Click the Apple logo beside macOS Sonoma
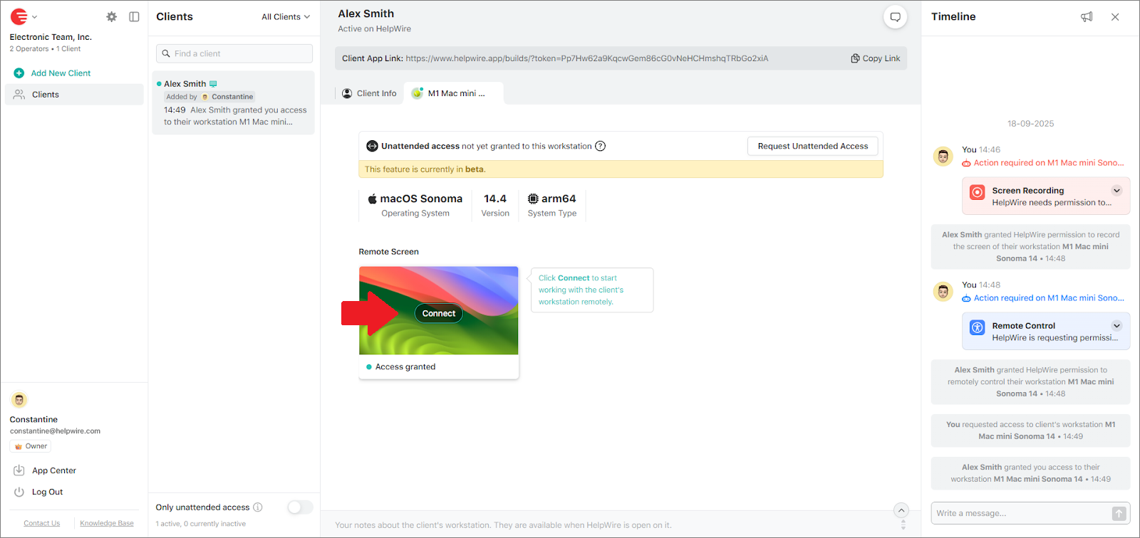 (x=372, y=199)
